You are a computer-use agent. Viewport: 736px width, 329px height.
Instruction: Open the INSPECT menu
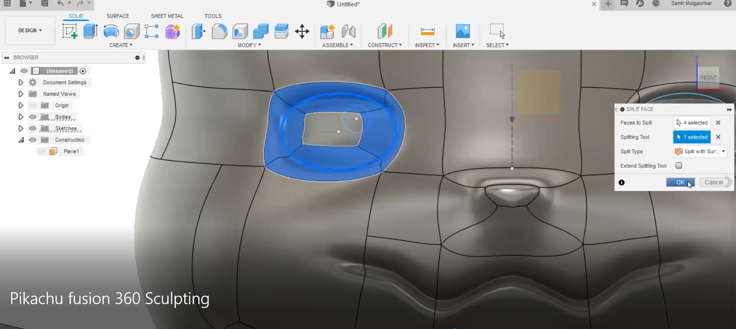[427, 45]
